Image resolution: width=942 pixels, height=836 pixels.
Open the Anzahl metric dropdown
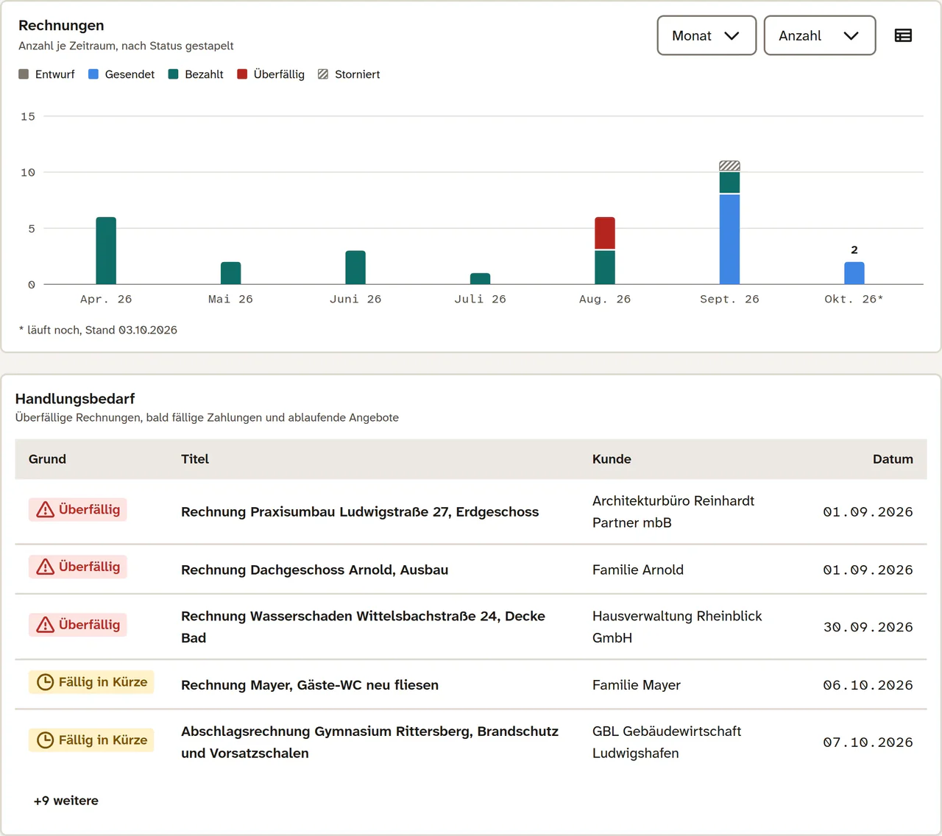tap(820, 35)
